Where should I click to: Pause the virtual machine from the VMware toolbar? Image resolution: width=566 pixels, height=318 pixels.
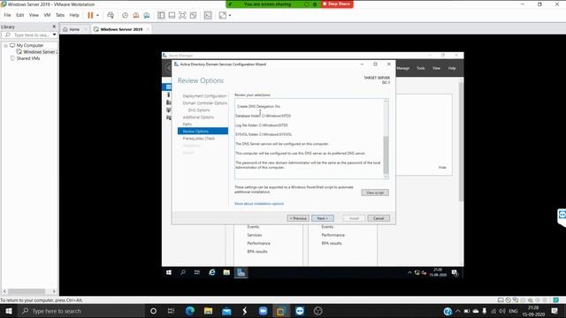(90, 15)
